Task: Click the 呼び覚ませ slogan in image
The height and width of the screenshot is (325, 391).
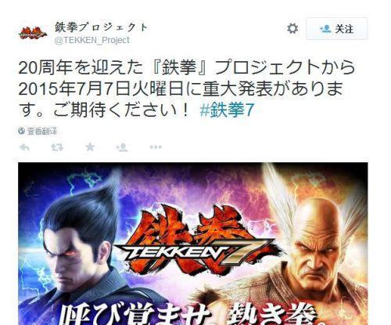Action: (135, 315)
